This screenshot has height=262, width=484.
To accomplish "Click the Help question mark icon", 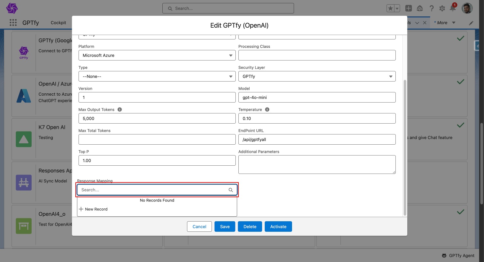I will click(x=431, y=9).
